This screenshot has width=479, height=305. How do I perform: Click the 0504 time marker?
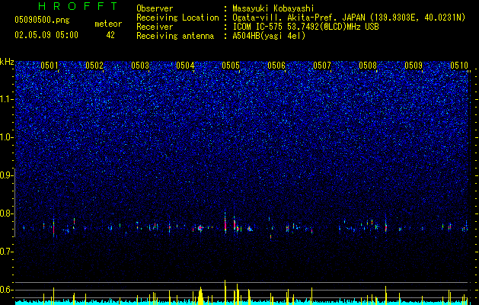[x=185, y=66]
